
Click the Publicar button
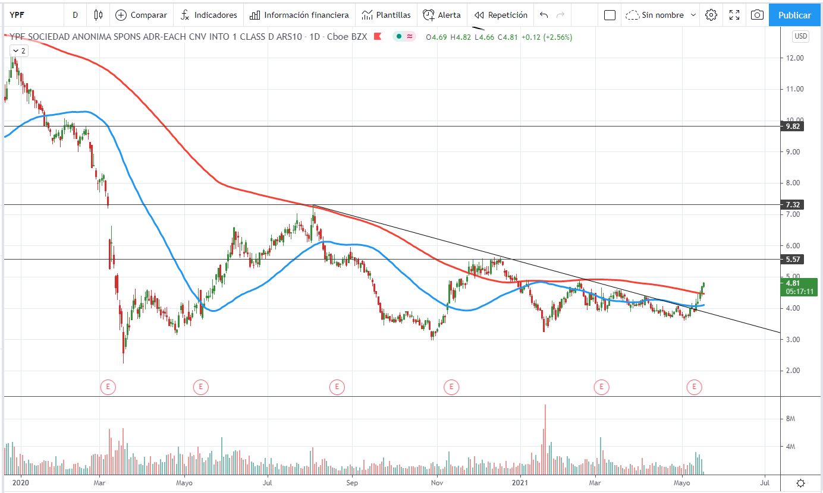(794, 15)
